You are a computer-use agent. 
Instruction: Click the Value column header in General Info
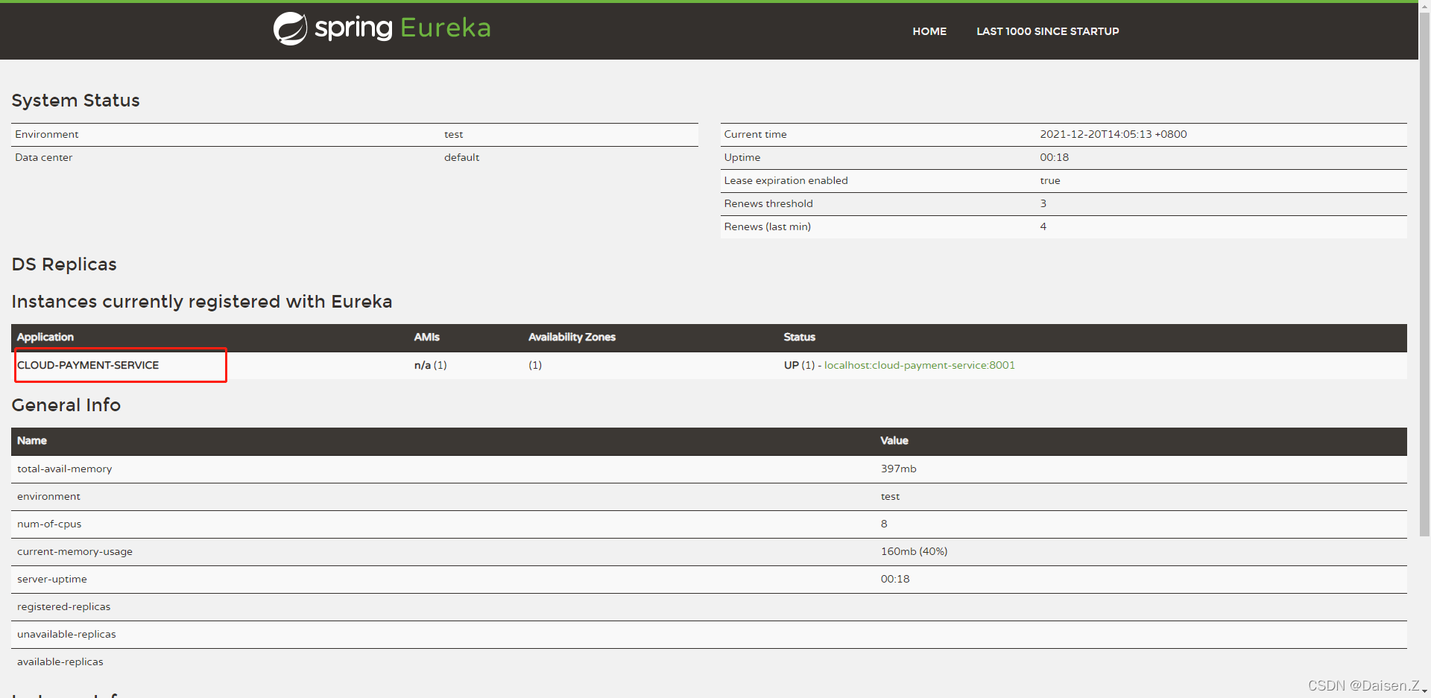click(894, 440)
